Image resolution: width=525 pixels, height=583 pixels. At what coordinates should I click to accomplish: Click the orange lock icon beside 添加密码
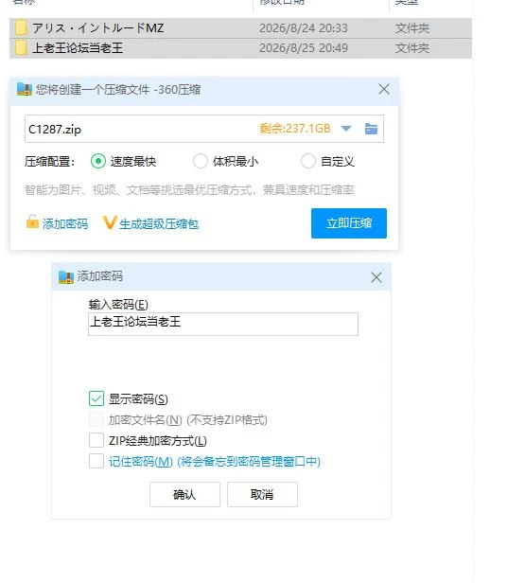point(32,221)
